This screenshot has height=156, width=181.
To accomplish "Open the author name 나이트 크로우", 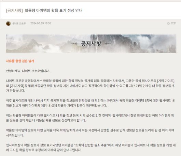I will (19, 23).
